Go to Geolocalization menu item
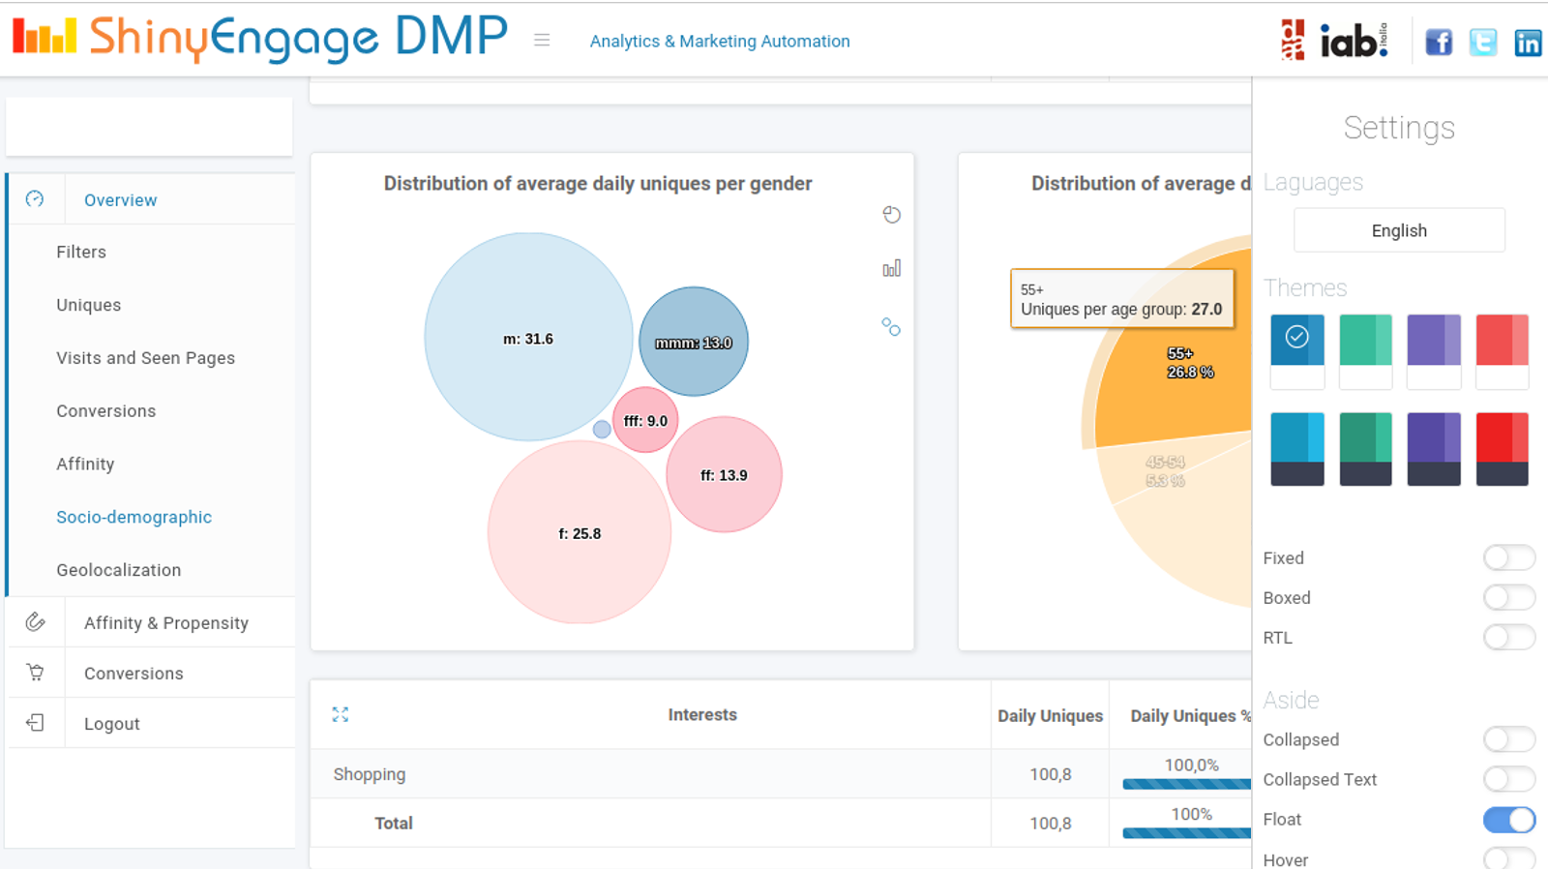1548x871 pixels. [118, 570]
